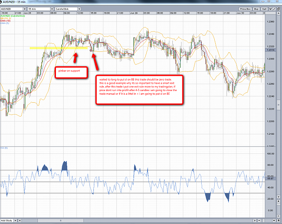Open the AUD/NZD symbol dropdown
This screenshot has height=224, width=282.
(25, 9)
